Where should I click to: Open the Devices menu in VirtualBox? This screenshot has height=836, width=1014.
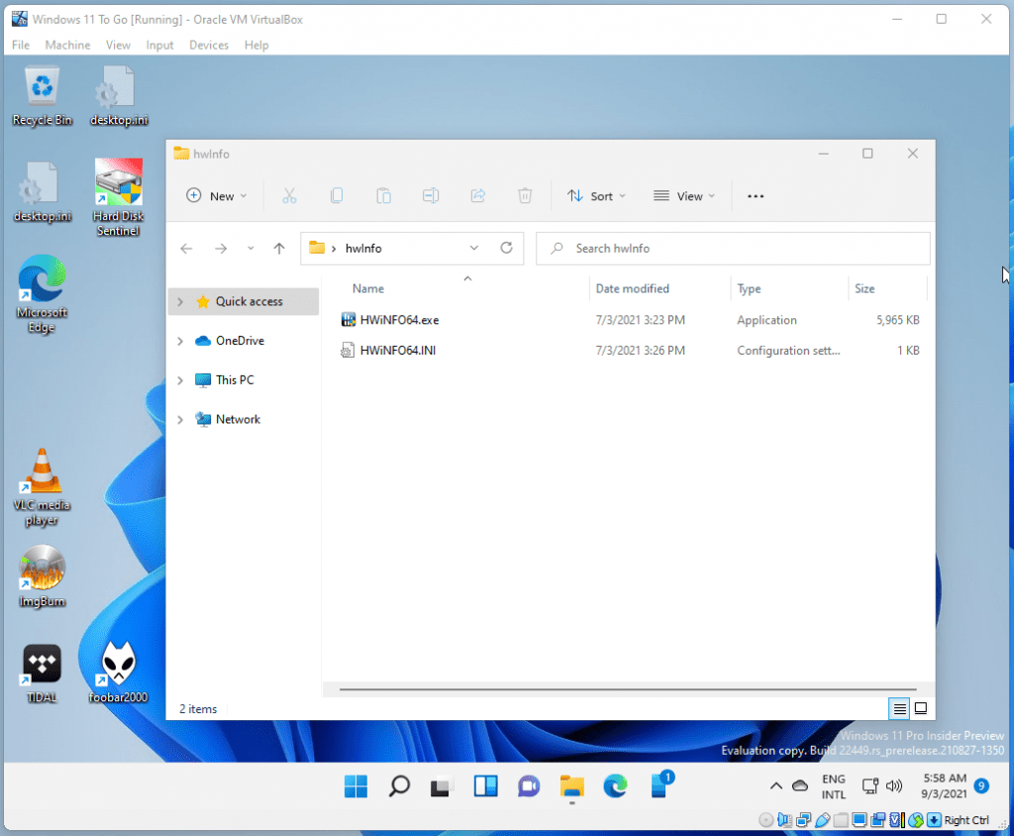(x=208, y=45)
